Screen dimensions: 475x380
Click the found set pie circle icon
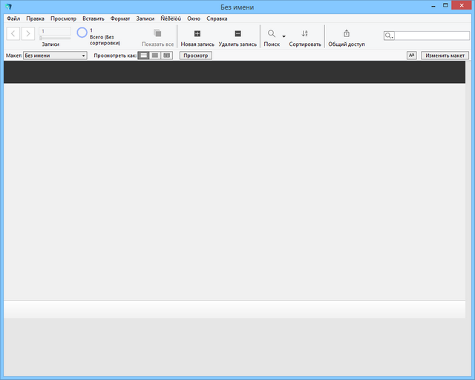[x=82, y=33]
